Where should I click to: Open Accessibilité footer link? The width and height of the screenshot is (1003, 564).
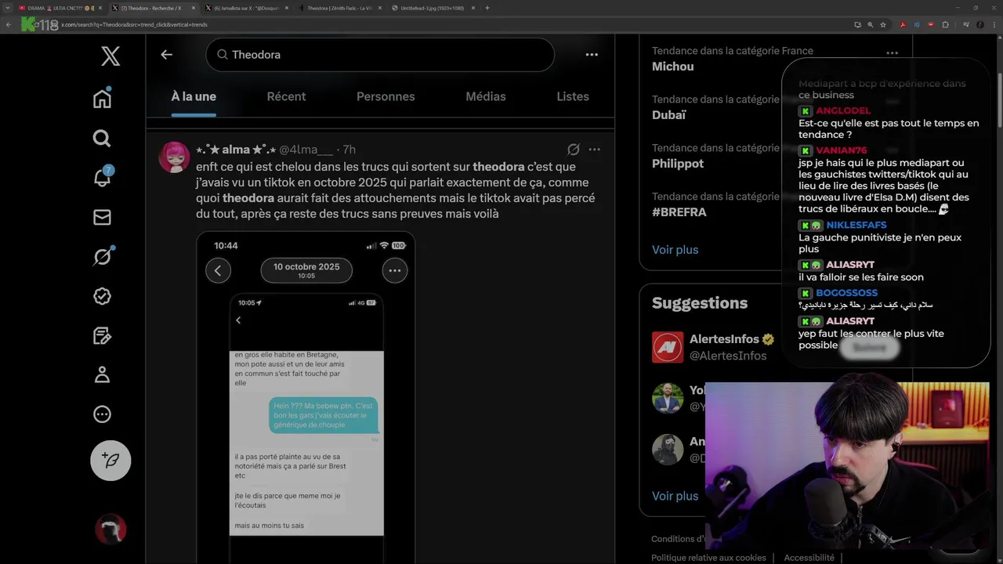point(809,558)
